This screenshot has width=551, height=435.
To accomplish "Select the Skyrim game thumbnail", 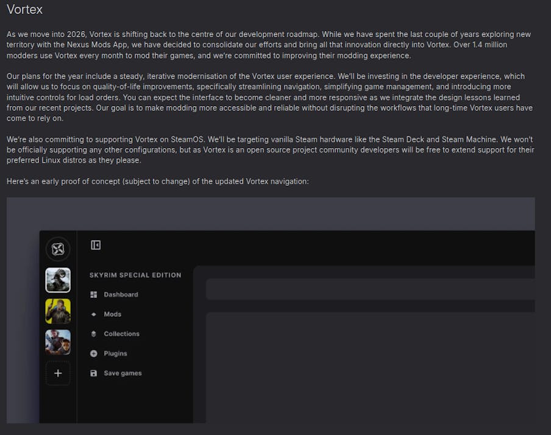I will click(58, 280).
